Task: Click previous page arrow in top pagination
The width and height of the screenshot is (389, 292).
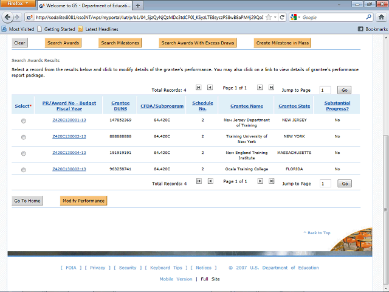Action: [x=210, y=88]
